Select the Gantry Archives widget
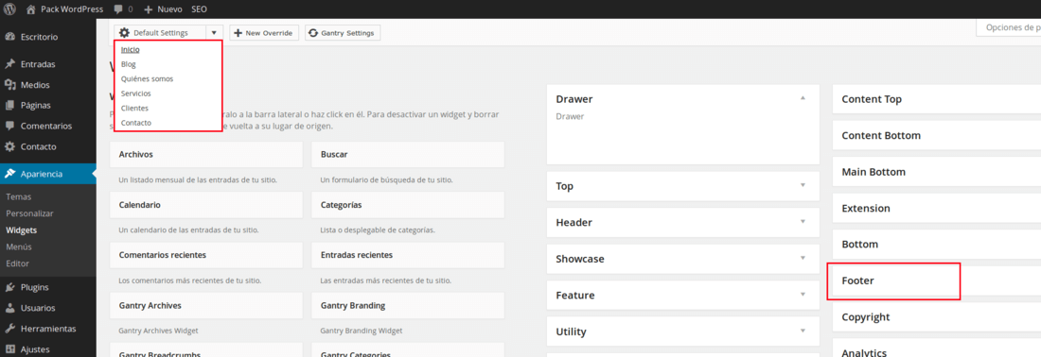 (205, 305)
